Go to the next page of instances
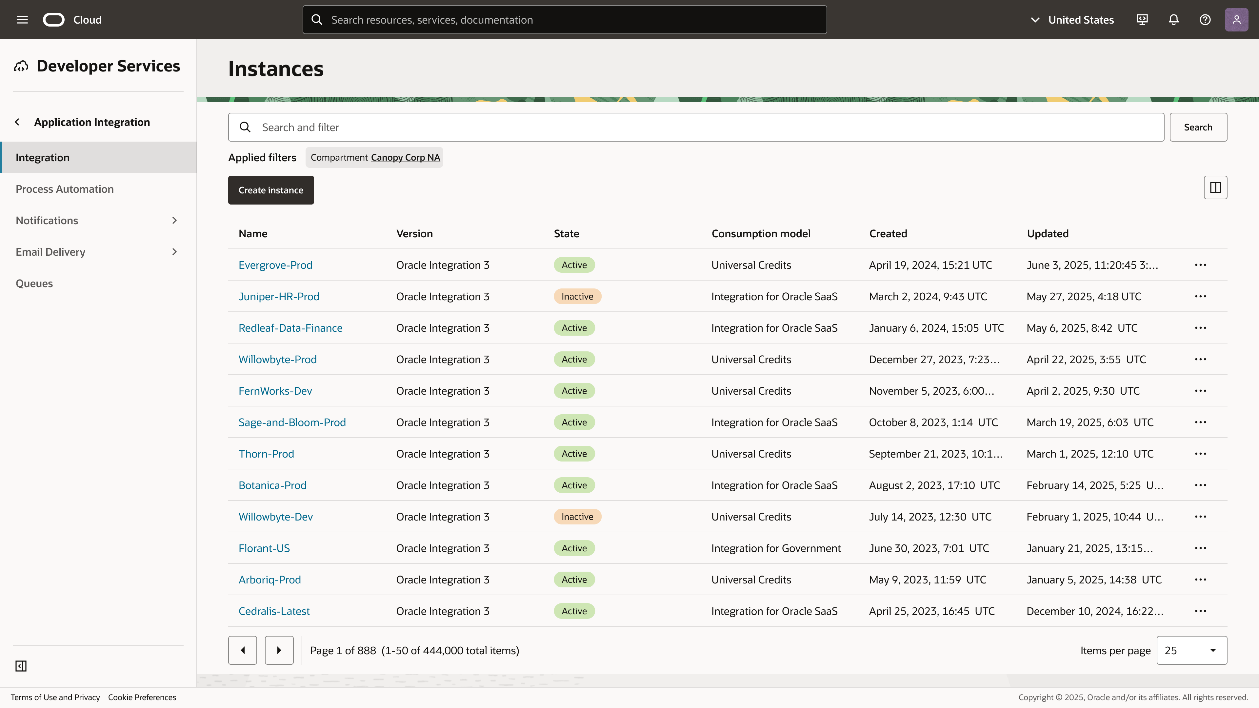This screenshot has height=708, width=1259. click(x=279, y=650)
